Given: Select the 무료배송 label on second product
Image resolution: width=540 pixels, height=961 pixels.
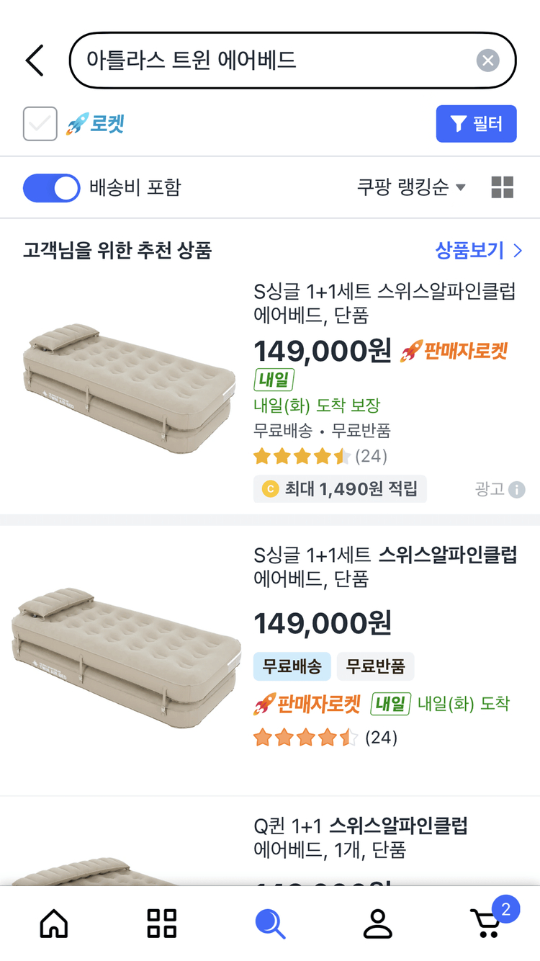Looking at the screenshot, I should (x=292, y=666).
